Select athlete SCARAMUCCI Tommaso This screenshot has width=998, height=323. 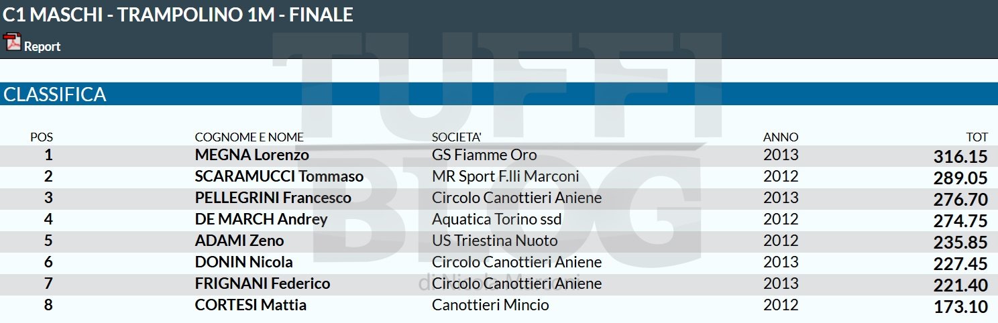tap(279, 176)
